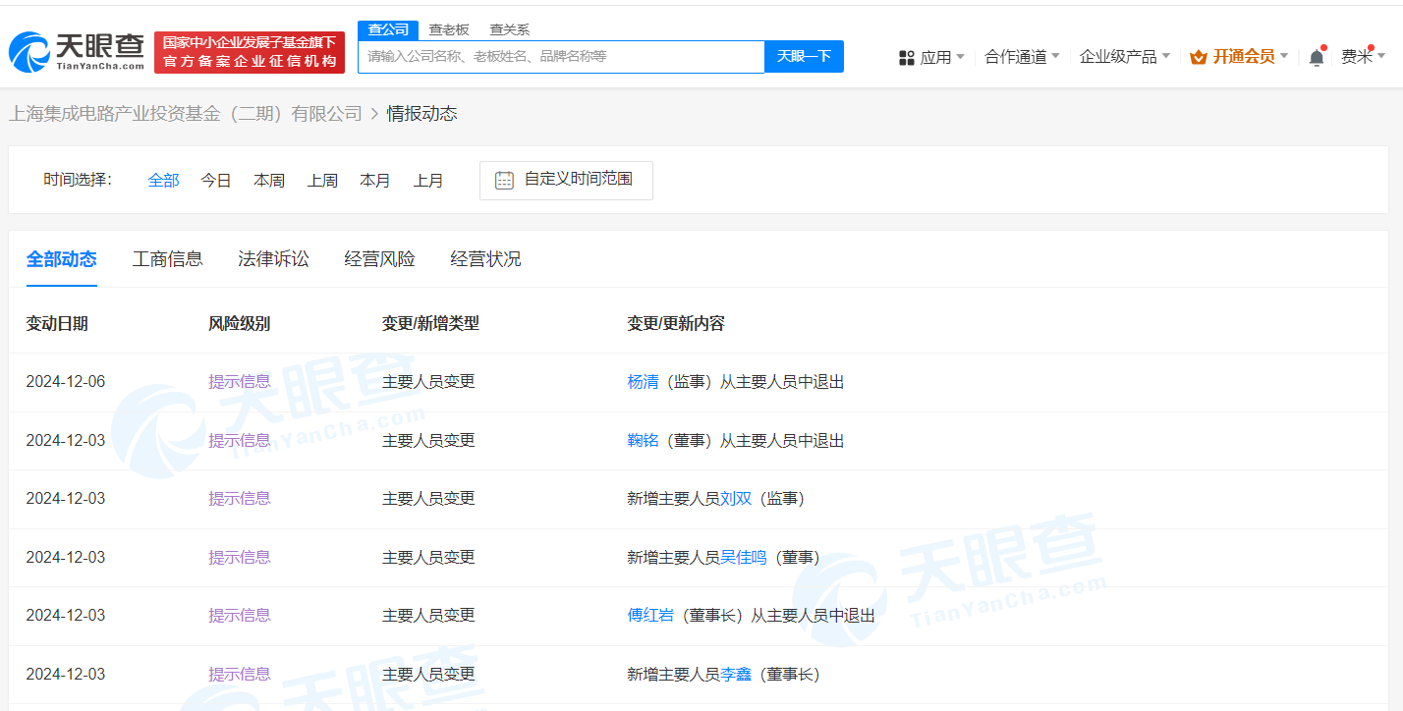
Task: Select the 上周 time filter
Action: 322,181
